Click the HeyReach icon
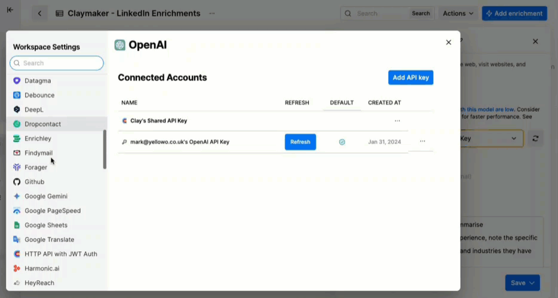The height and width of the screenshot is (298, 558). [17, 282]
